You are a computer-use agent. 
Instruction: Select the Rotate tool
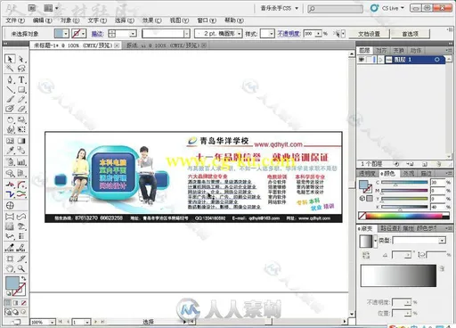(x=10, y=119)
